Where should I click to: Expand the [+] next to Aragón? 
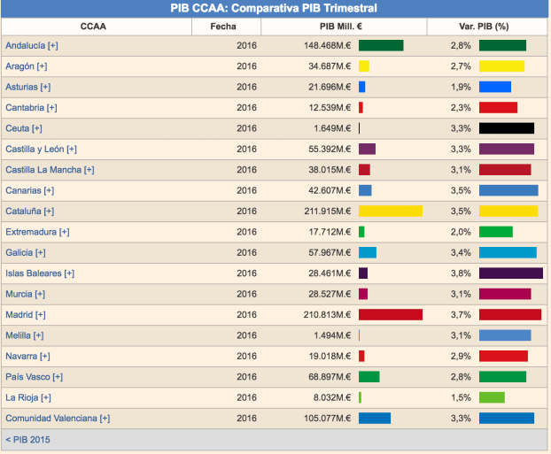point(43,66)
